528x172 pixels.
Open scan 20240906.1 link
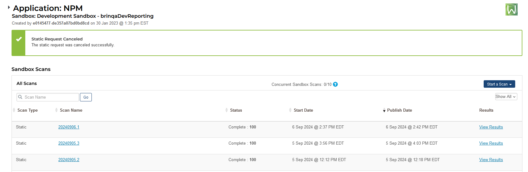pos(69,127)
